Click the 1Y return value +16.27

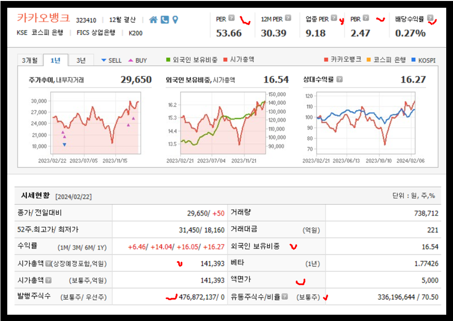pyautogui.click(x=214, y=247)
